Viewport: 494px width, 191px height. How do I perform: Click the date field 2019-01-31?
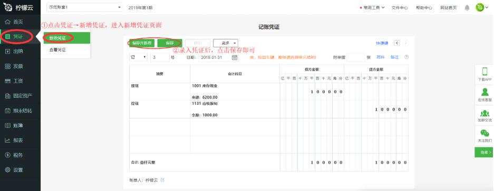point(215,57)
